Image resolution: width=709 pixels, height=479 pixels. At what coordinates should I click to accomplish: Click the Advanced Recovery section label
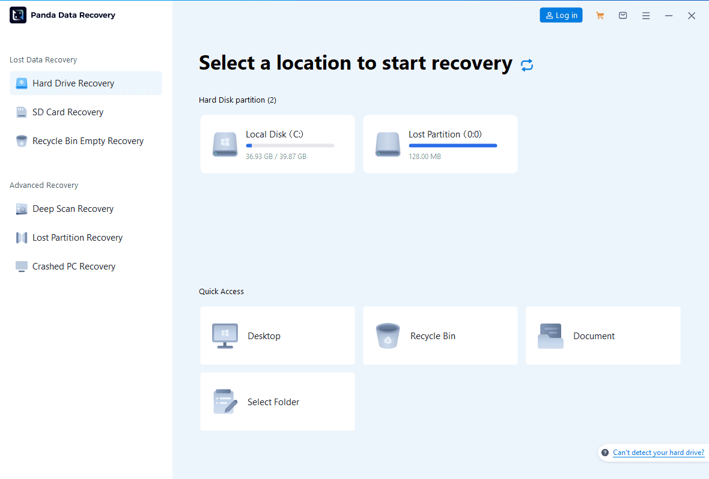click(44, 185)
